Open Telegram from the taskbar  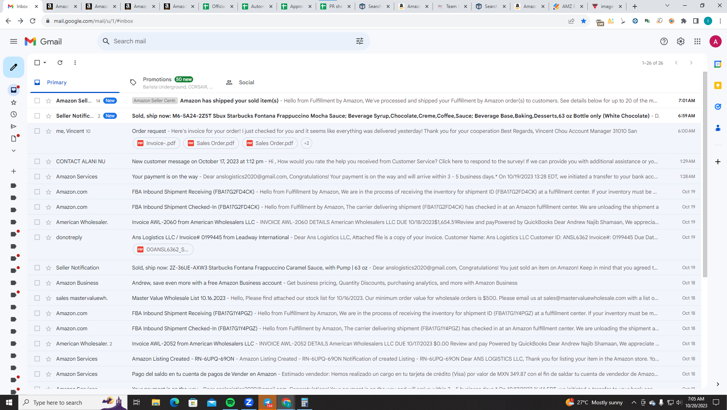268,402
